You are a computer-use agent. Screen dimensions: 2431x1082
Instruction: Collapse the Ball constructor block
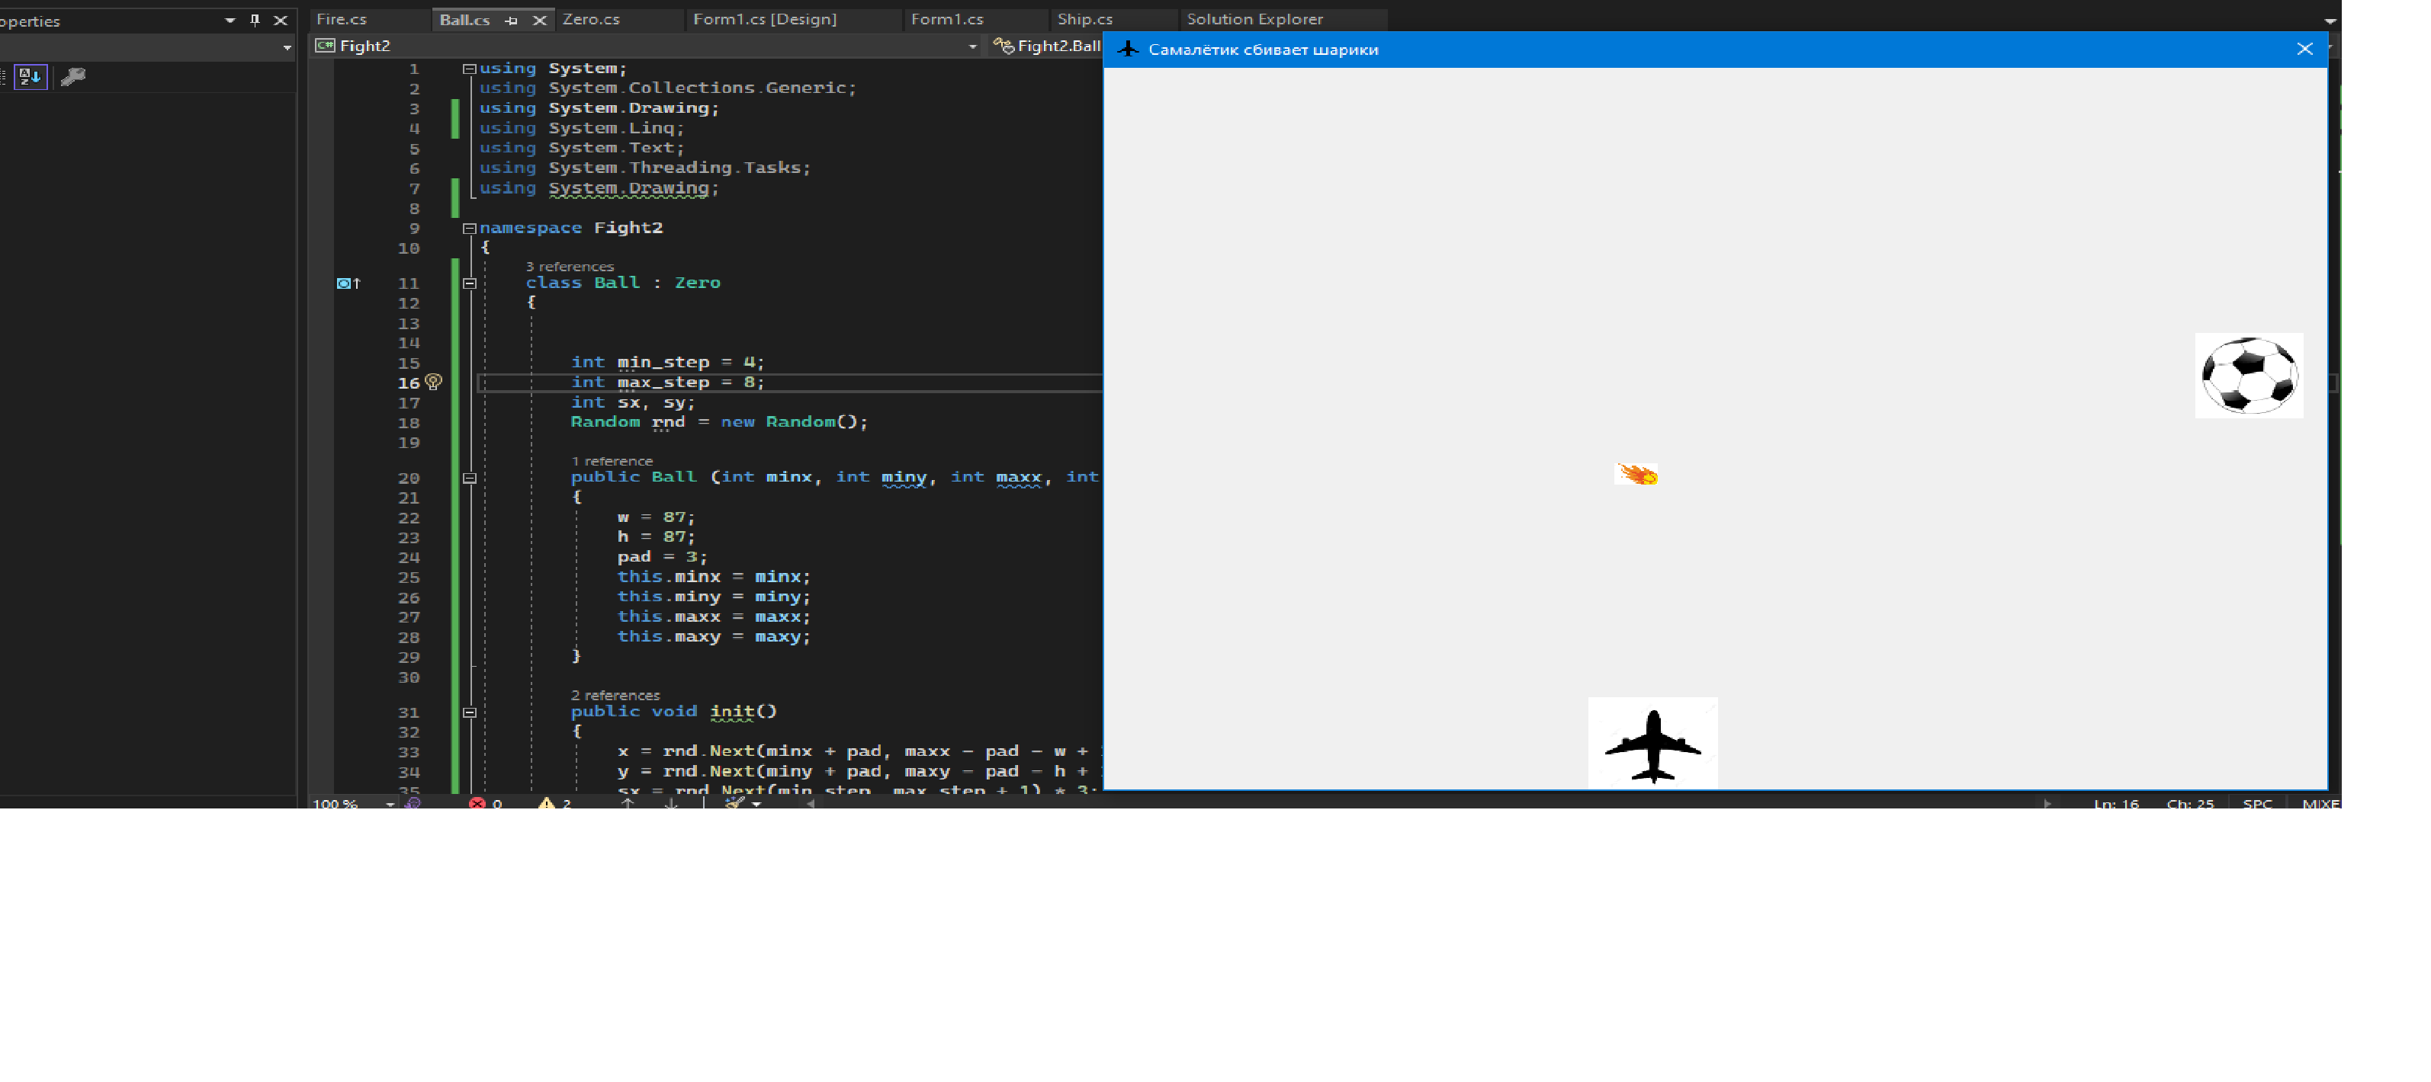point(469,479)
